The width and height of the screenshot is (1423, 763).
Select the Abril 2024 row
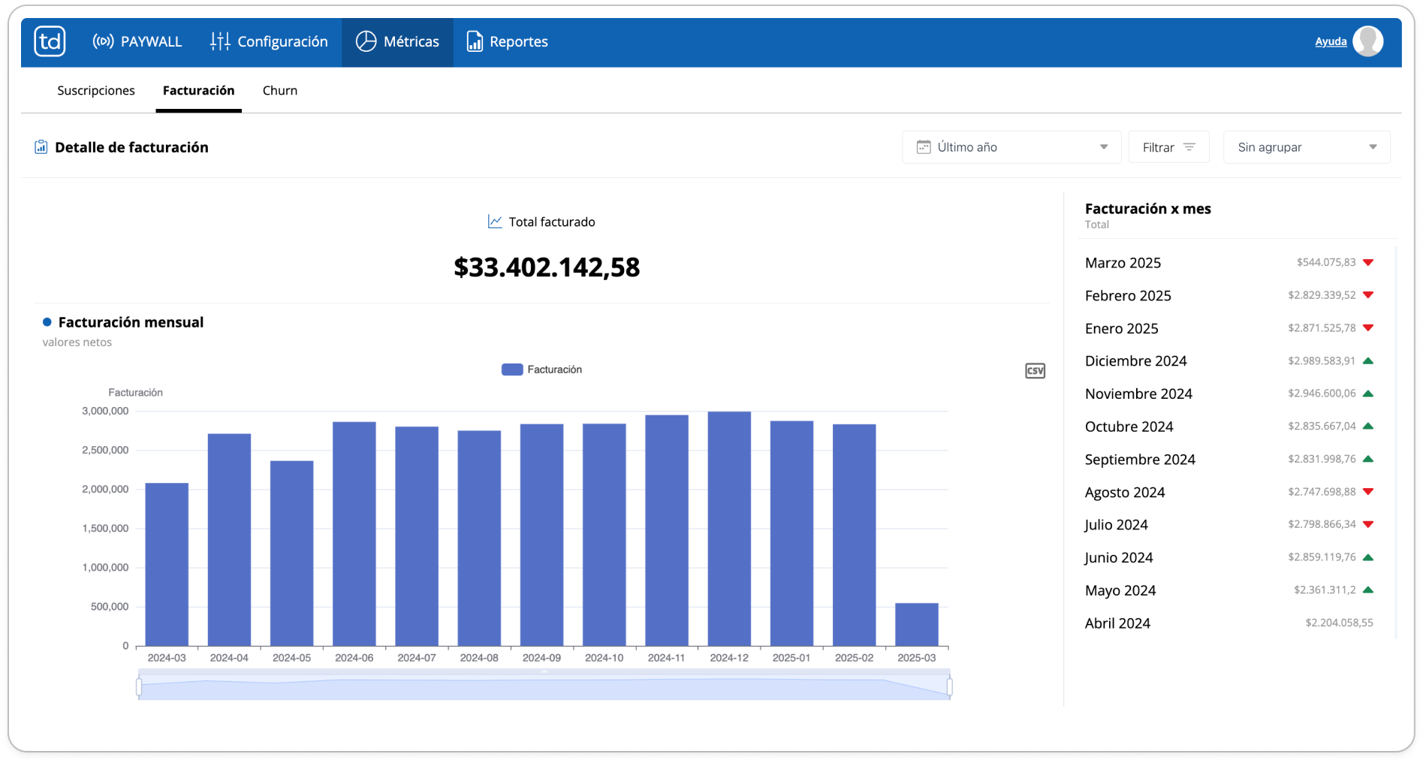(1229, 623)
